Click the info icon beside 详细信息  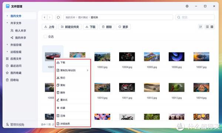tap(58, 124)
